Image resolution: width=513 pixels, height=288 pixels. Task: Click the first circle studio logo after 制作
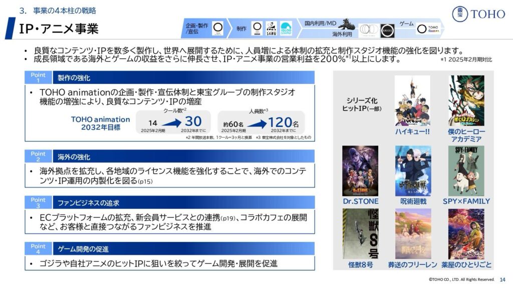point(258,28)
